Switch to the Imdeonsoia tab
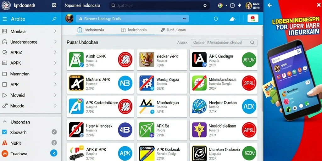322x161 pixels. point(134,30)
